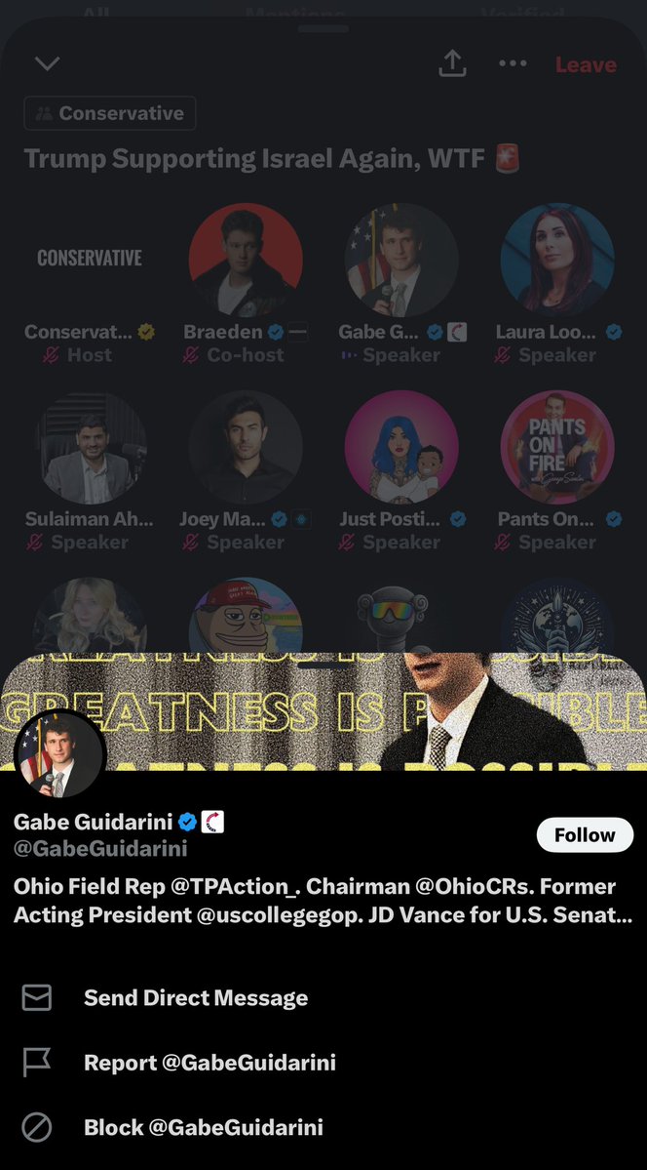Screen dimensions: 647x1170
Task: Tap the share upload icon
Action: click(x=452, y=64)
